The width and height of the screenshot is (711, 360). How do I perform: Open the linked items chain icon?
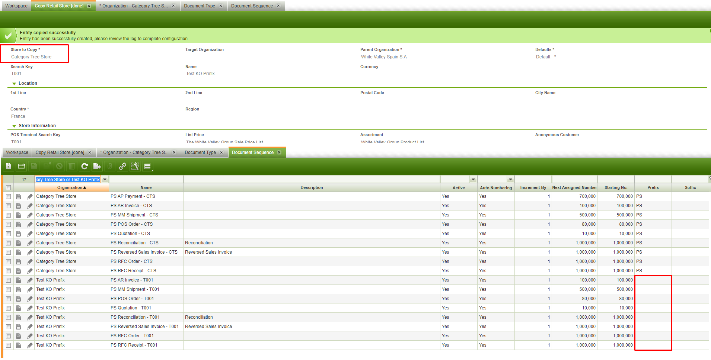tap(122, 166)
